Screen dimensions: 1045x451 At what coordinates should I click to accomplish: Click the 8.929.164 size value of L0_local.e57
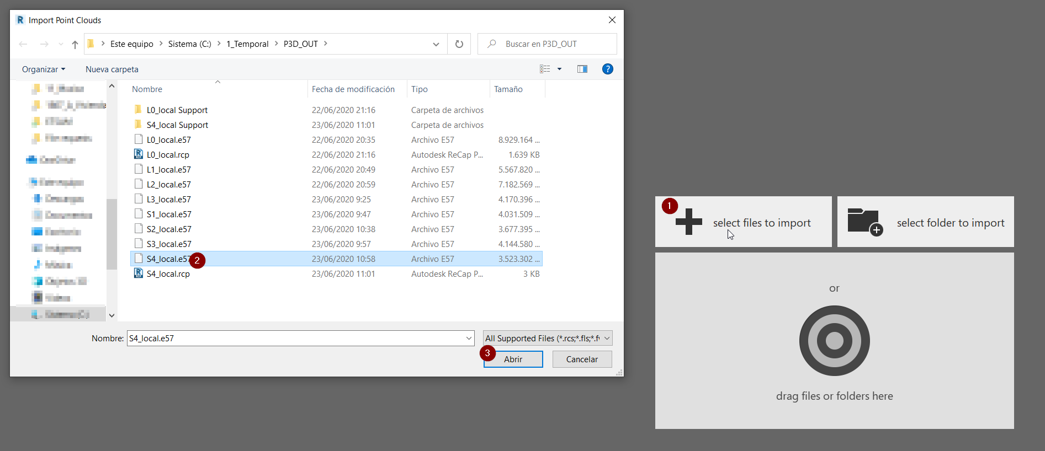coord(519,139)
